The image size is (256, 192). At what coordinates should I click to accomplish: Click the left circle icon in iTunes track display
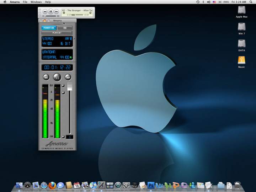click(x=64, y=13)
